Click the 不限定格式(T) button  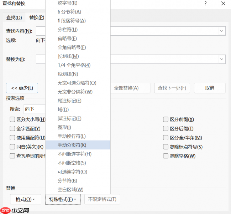[x=102, y=199]
